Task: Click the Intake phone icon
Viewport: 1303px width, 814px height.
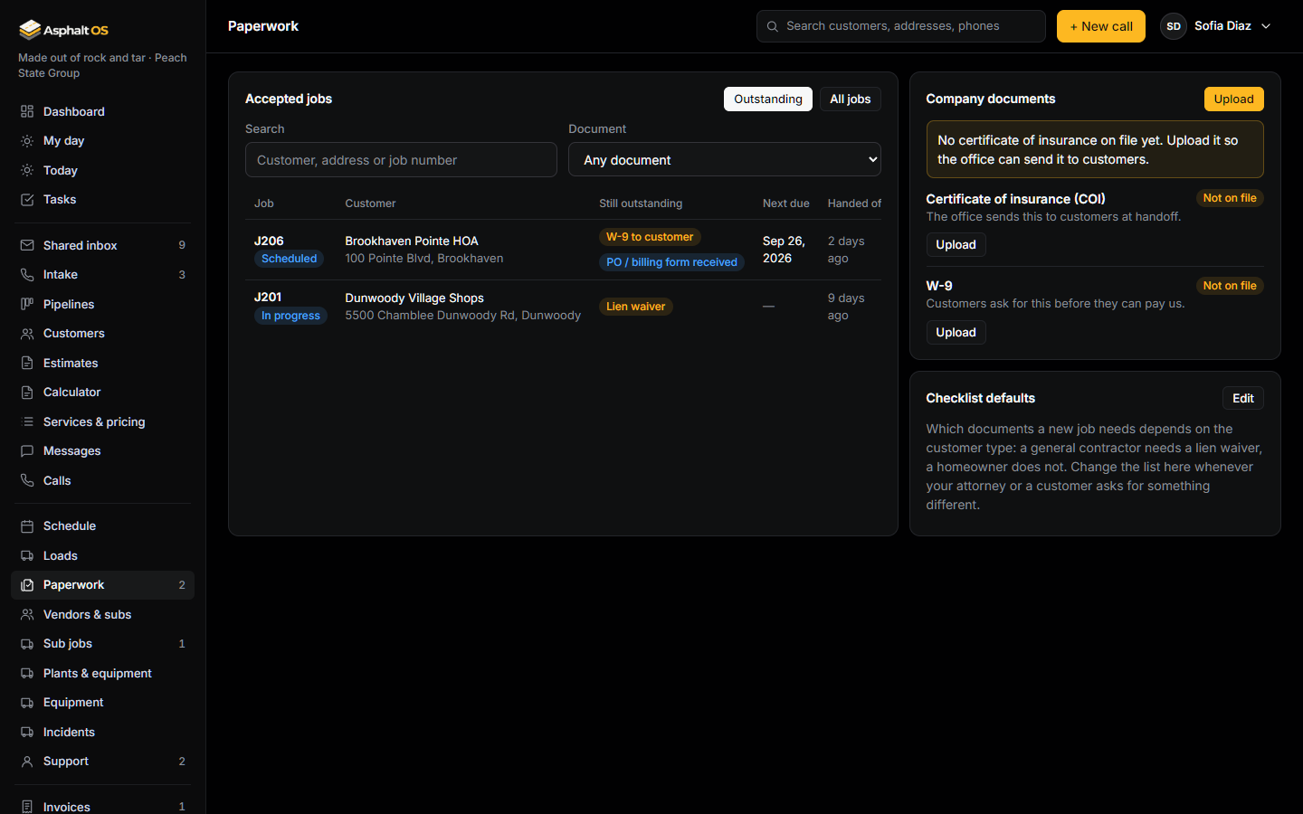Action: coord(27,275)
